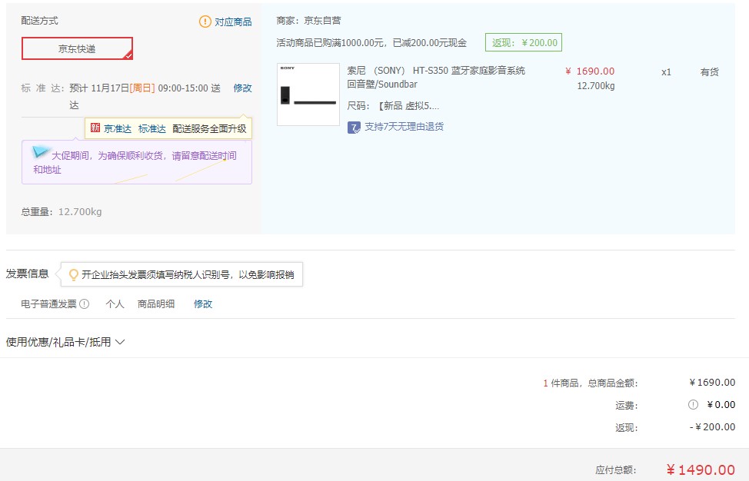
Task: Click the 总重量 12.700kg text
Action: coord(62,212)
